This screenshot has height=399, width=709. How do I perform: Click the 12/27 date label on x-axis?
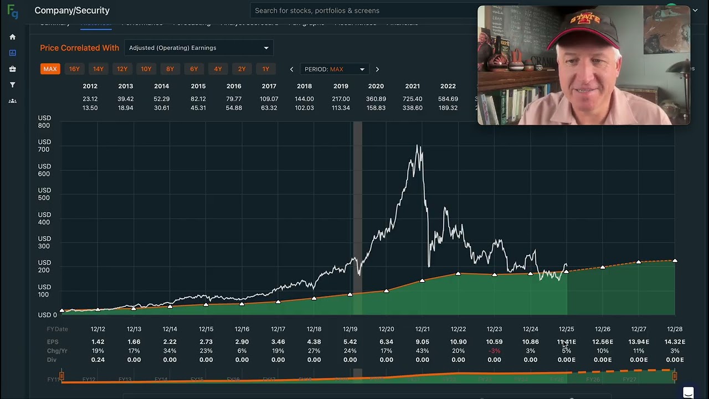pyautogui.click(x=639, y=329)
